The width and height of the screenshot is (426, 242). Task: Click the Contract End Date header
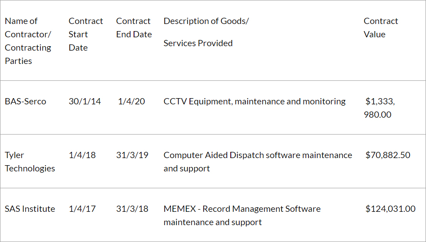click(134, 28)
